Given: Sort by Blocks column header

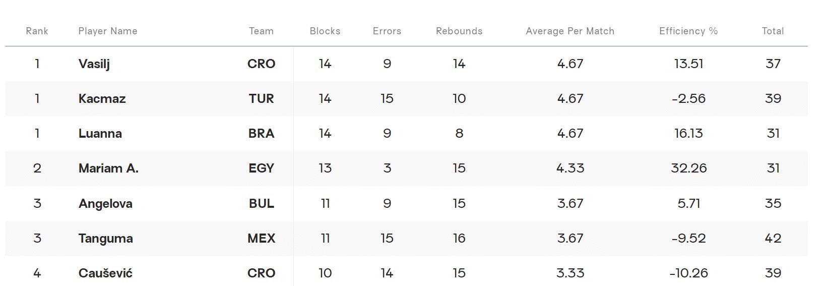Looking at the screenshot, I should pos(325,31).
